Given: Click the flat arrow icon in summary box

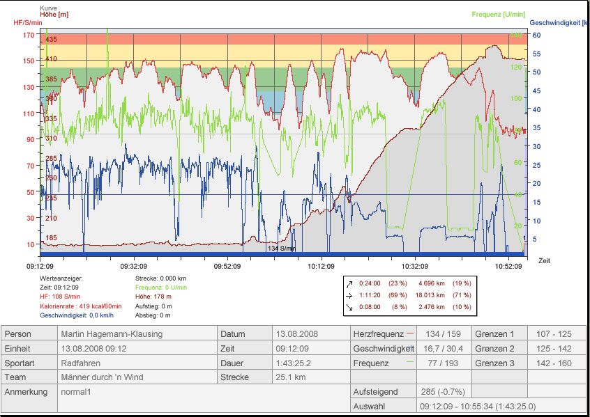Looking at the screenshot, I should click(x=349, y=294).
